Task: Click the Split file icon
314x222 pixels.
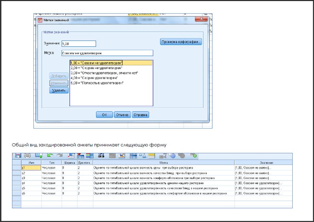Action: [133, 156]
